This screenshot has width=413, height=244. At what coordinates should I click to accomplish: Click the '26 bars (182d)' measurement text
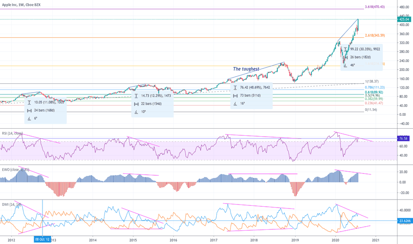[x=360, y=57]
